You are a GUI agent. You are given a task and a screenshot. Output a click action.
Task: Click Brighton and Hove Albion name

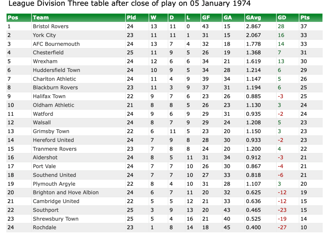[66, 193]
